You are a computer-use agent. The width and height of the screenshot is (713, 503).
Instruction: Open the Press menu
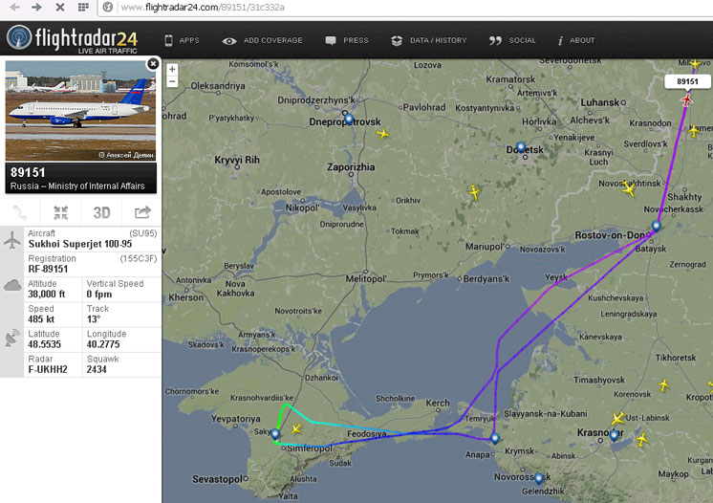click(347, 40)
